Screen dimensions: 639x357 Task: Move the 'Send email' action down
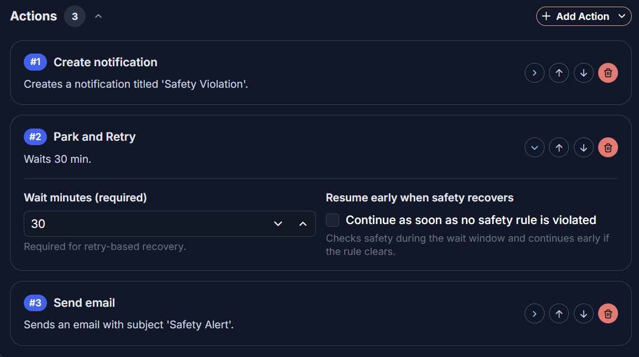coord(584,313)
